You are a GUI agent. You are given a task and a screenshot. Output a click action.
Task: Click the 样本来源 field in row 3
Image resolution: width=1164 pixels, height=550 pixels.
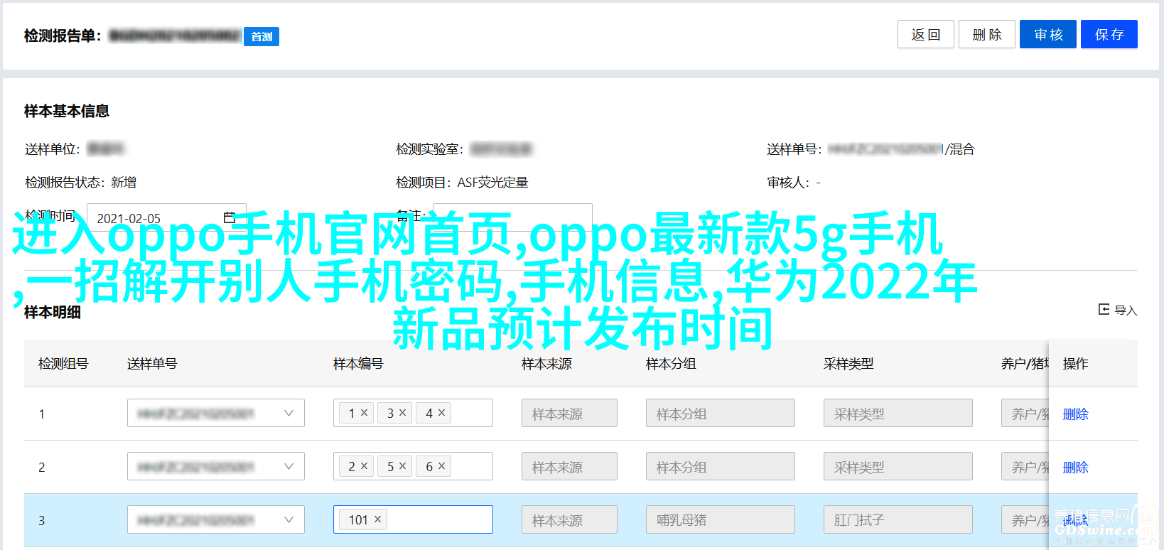[569, 519]
